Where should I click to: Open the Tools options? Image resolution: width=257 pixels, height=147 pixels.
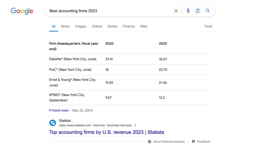click(208, 26)
